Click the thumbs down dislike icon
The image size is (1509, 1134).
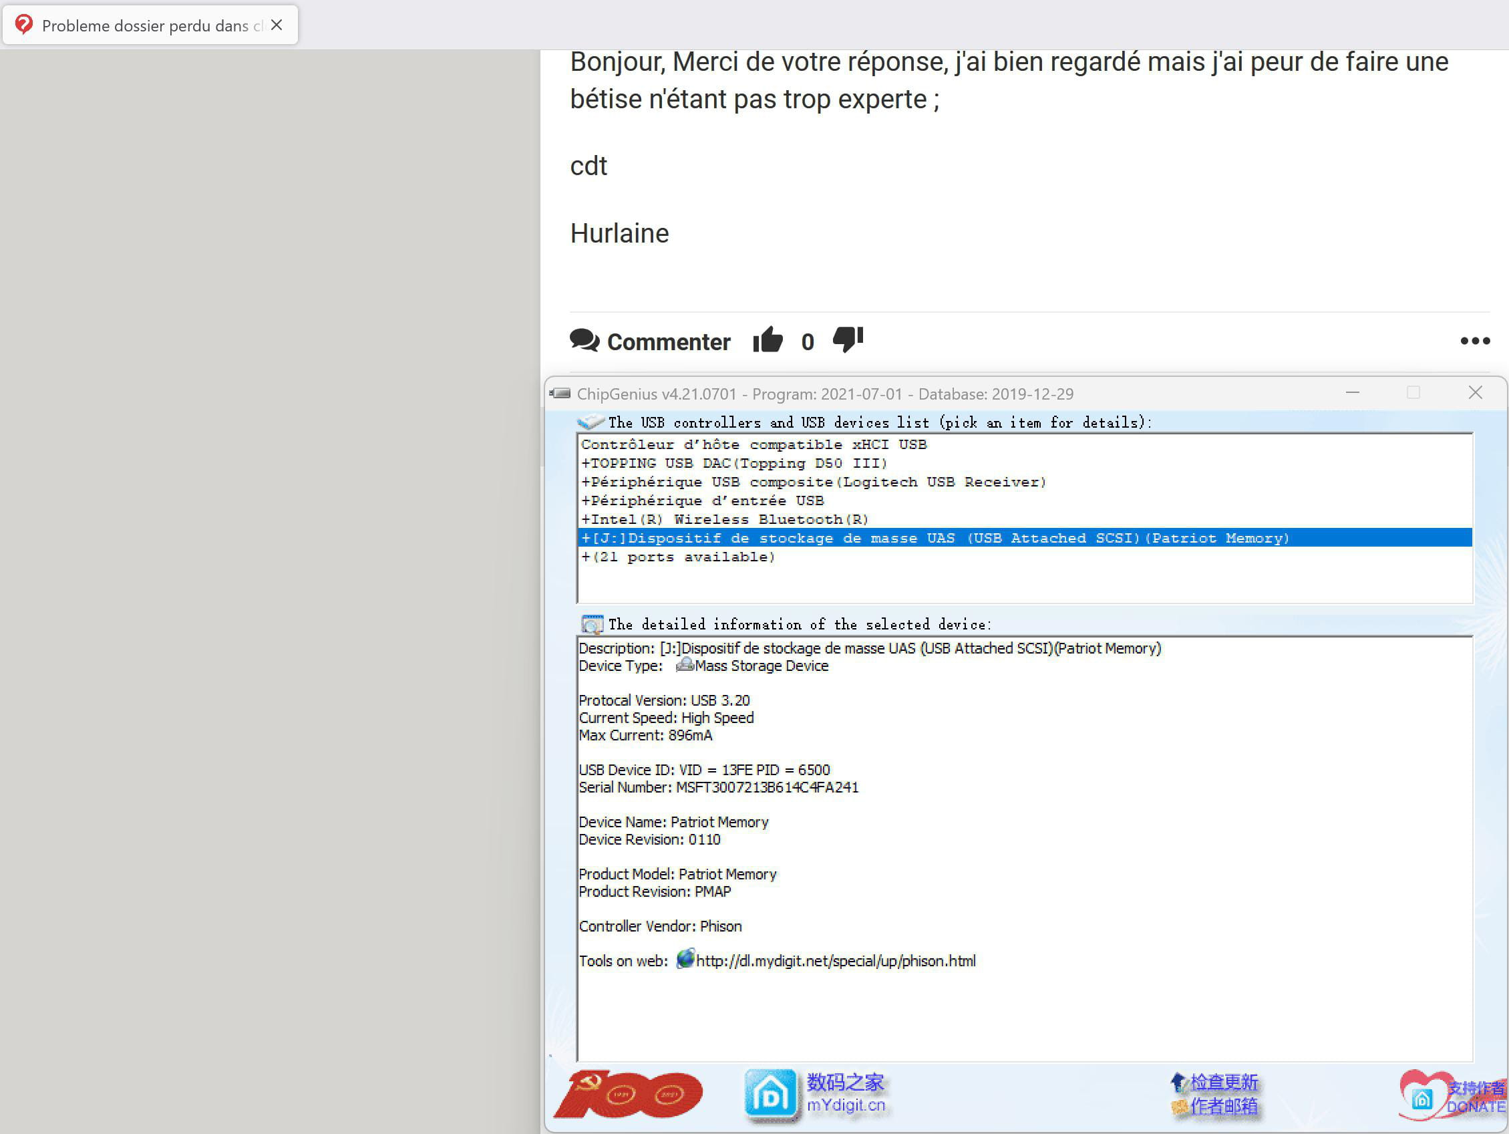tap(848, 339)
